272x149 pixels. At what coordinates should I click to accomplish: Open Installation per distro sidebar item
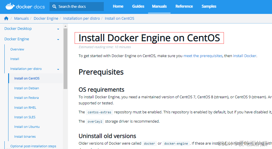[26, 69]
